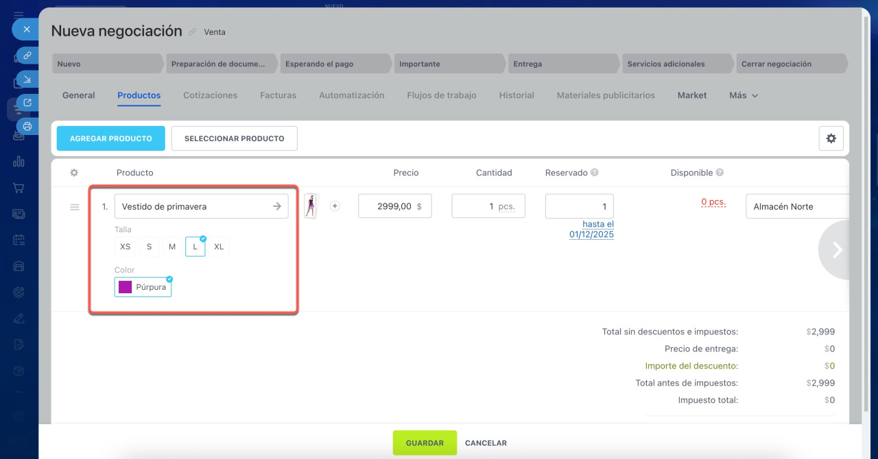Click the Guardar button
Screen dimensions: 878x459
(x=425, y=443)
